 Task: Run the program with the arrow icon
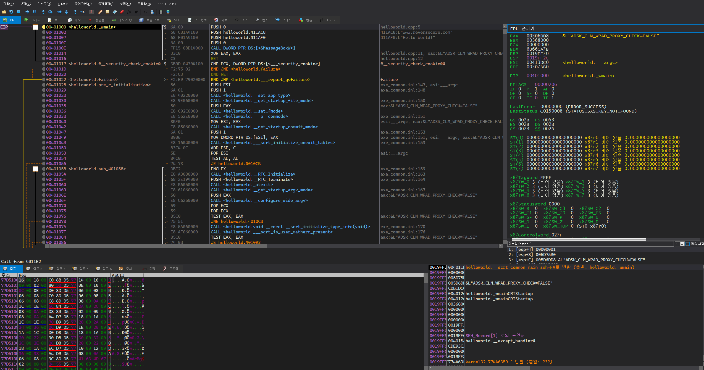pyautogui.click(x=27, y=12)
